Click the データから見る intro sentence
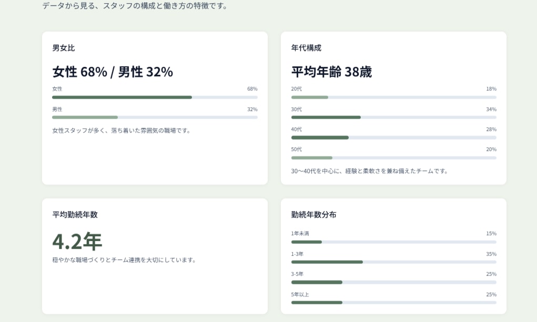The width and height of the screenshot is (537, 322). [x=135, y=6]
